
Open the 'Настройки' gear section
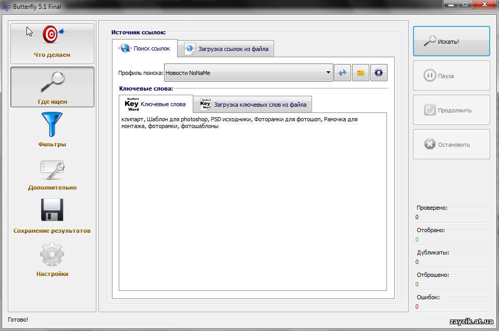coord(52,260)
